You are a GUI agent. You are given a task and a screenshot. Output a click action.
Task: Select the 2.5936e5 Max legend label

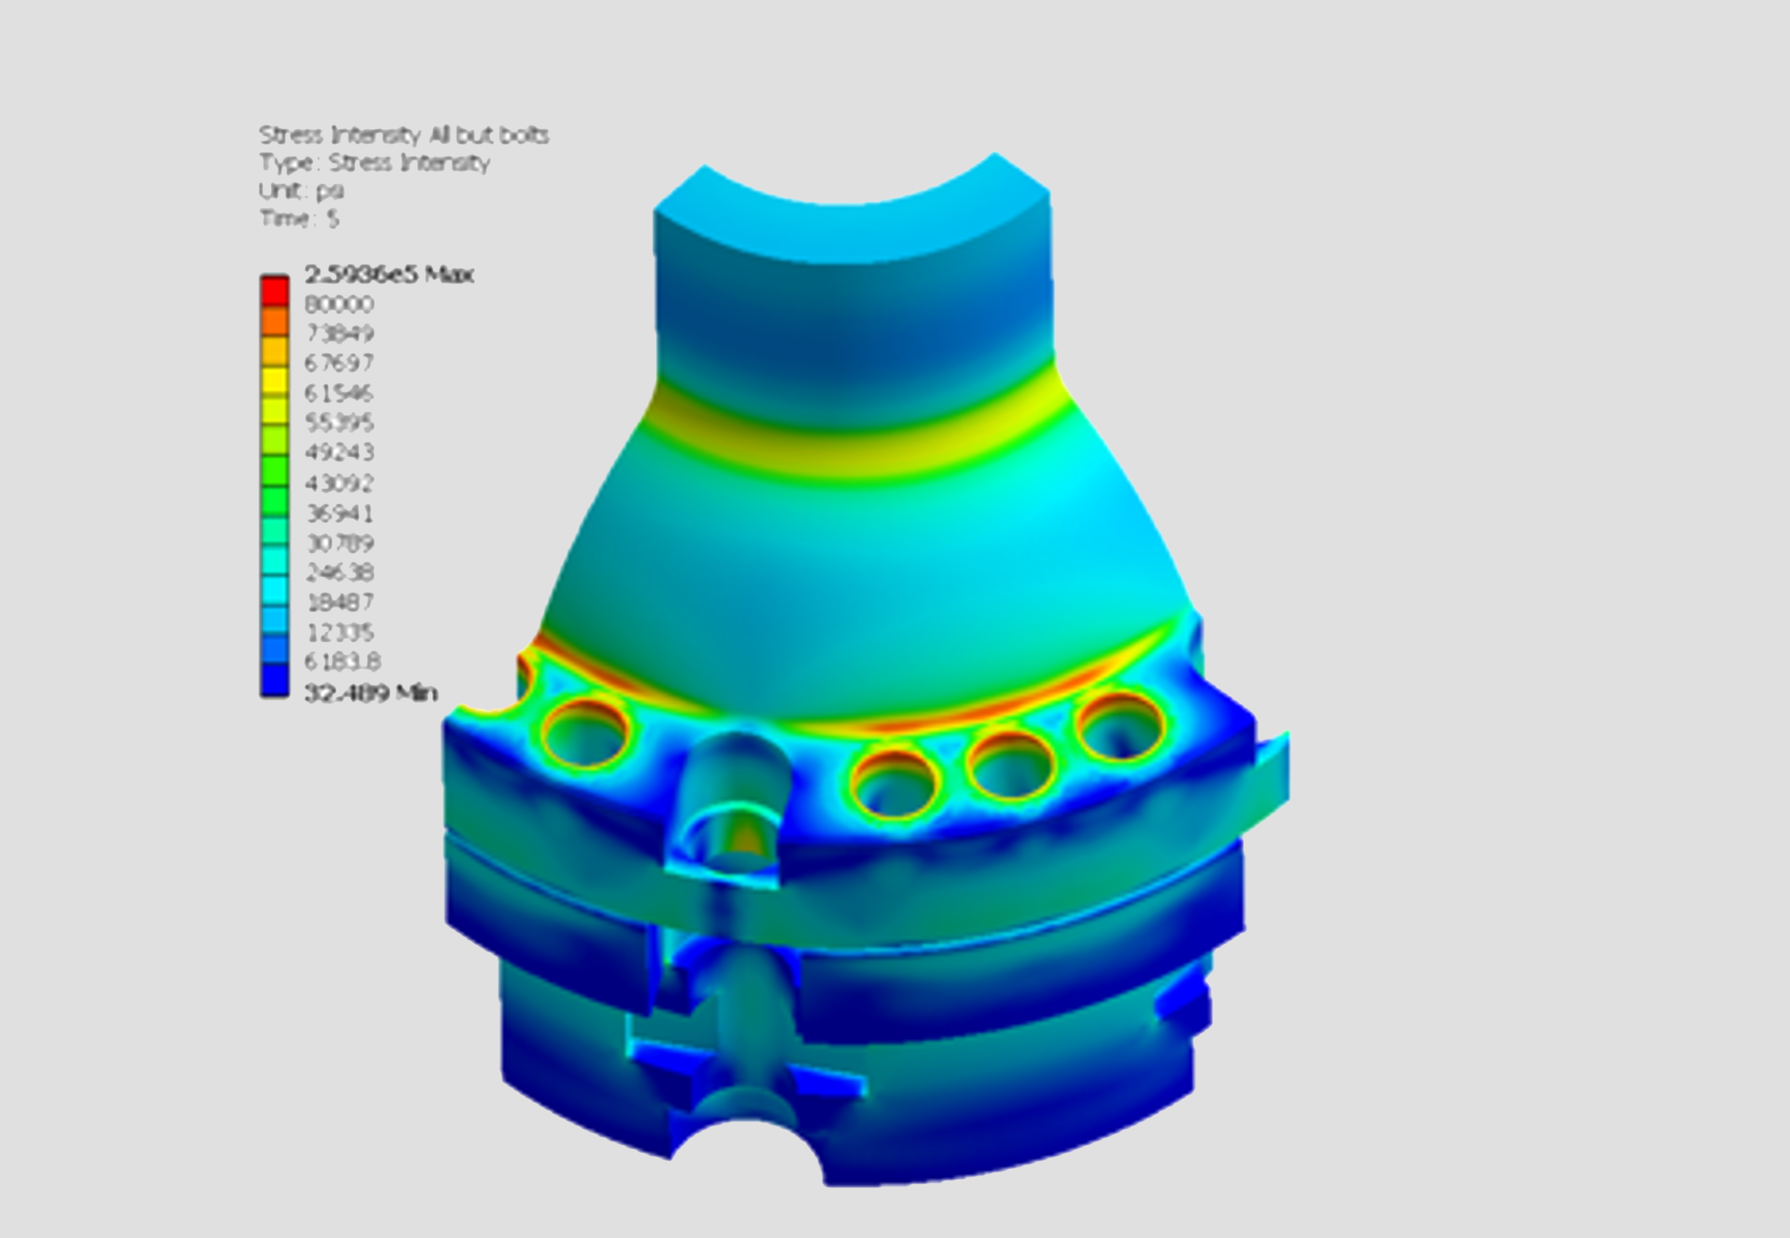tap(389, 274)
